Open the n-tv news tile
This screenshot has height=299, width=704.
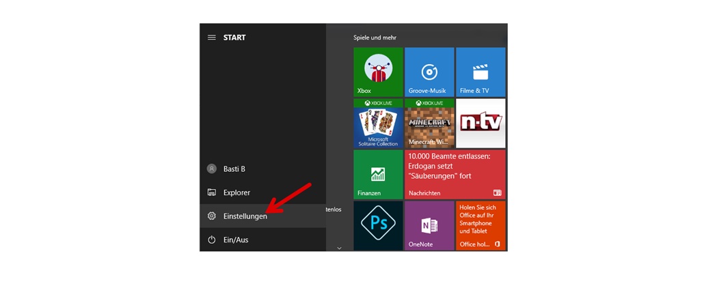pos(480,124)
